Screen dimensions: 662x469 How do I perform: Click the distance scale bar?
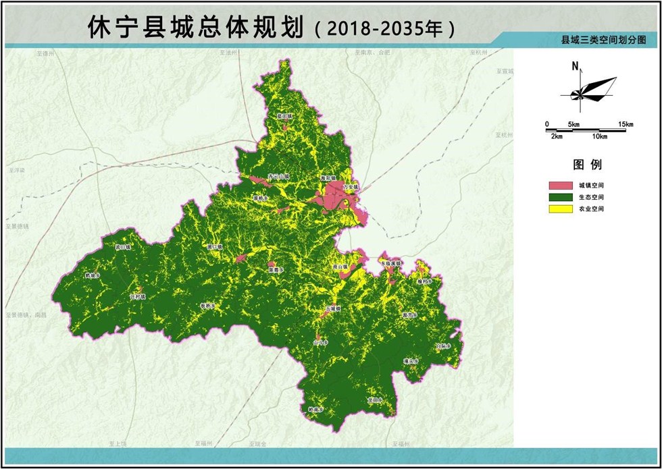coord(586,130)
